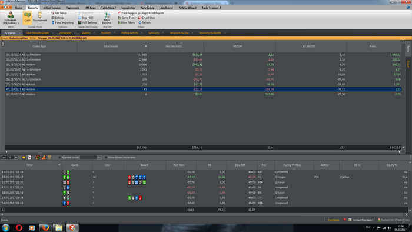The width and height of the screenshot is (412, 232).
Task: Switch to Cash Results Graph report tab
Action: coord(37,33)
